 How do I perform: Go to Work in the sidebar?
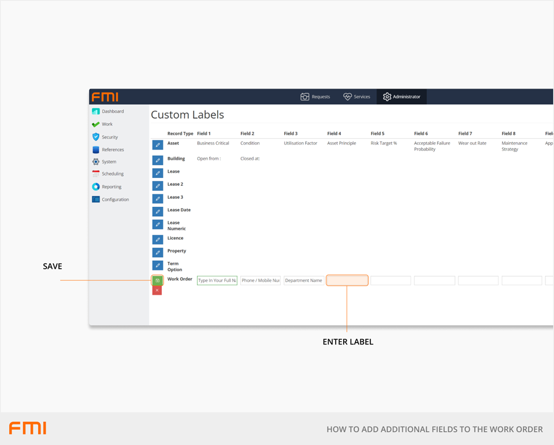(x=107, y=124)
